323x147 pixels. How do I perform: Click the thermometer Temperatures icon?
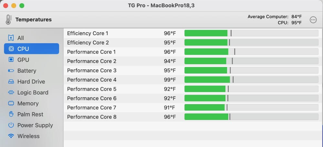8,20
